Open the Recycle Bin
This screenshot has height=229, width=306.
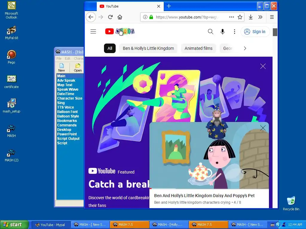pyautogui.click(x=291, y=204)
